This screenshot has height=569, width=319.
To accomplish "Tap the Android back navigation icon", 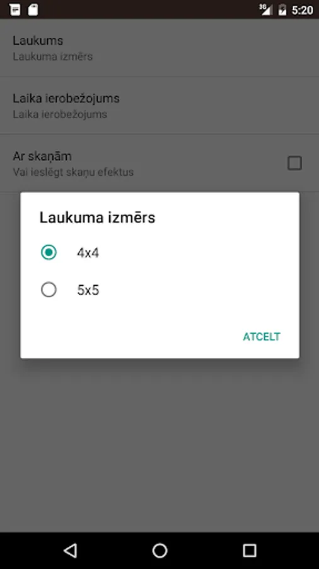I will tap(70, 551).
